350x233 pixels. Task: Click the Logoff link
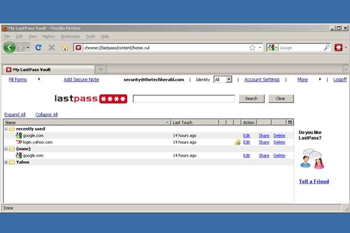coord(340,80)
